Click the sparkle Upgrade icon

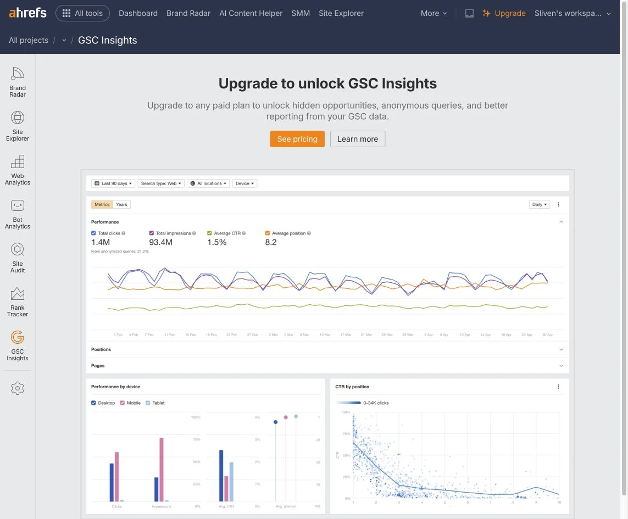point(486,13)
